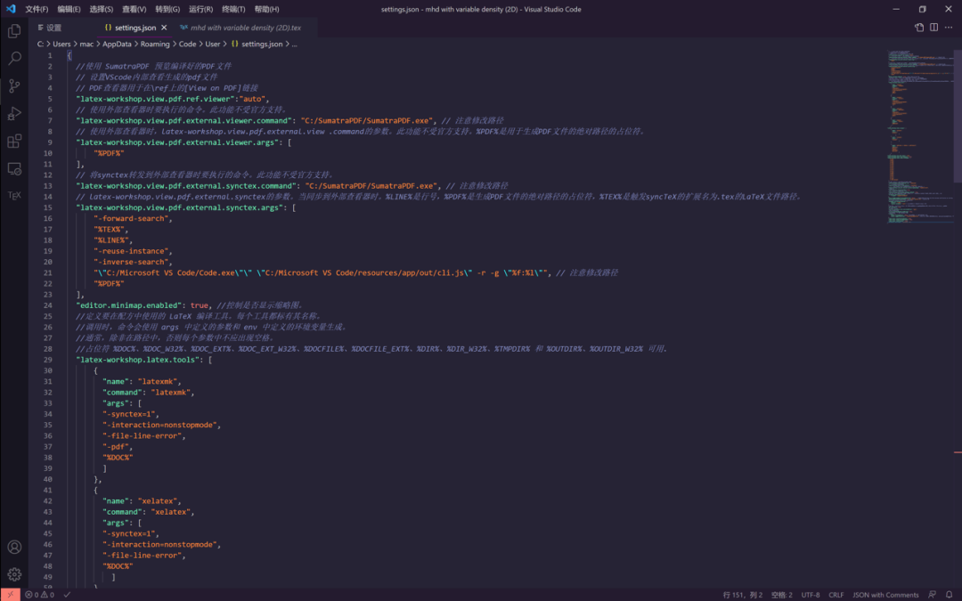Click the mac breadcrumb segment
This screenshot has height=601, width=962.
86,45
